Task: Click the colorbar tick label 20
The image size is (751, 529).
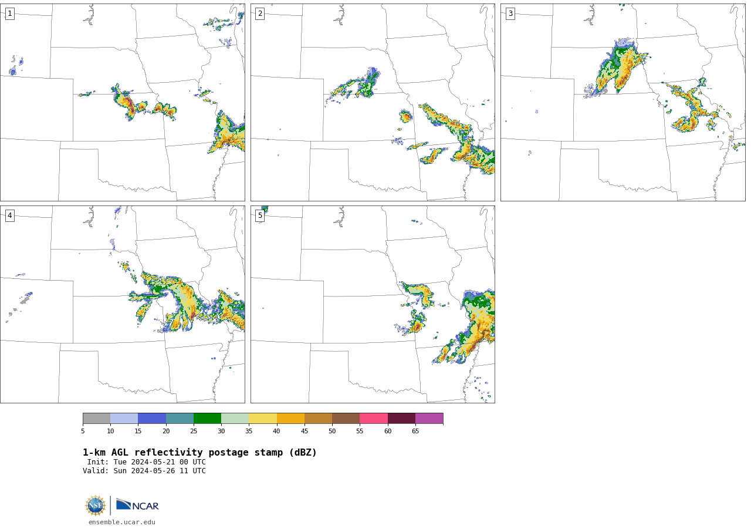Action: coord(166,432)
